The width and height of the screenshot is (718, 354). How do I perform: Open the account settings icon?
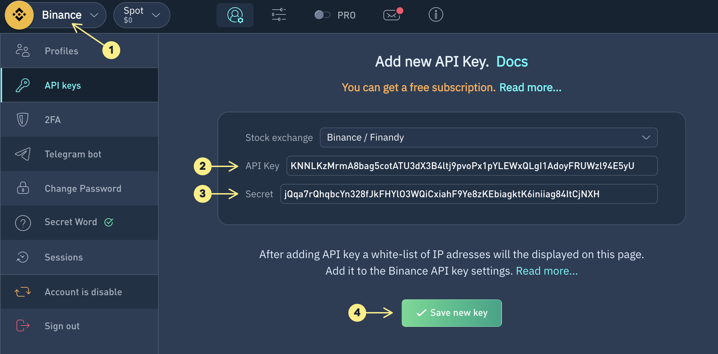click(x=235, y=15)
